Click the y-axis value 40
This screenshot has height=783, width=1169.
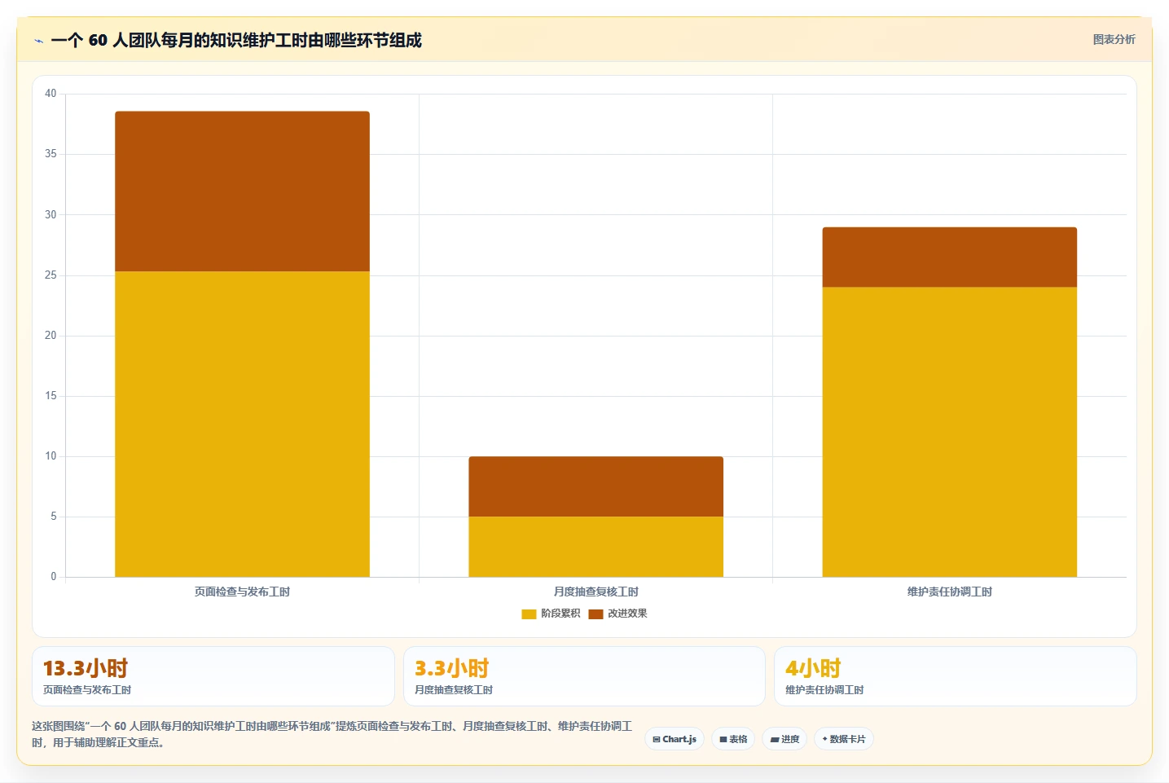click(51, 94)
